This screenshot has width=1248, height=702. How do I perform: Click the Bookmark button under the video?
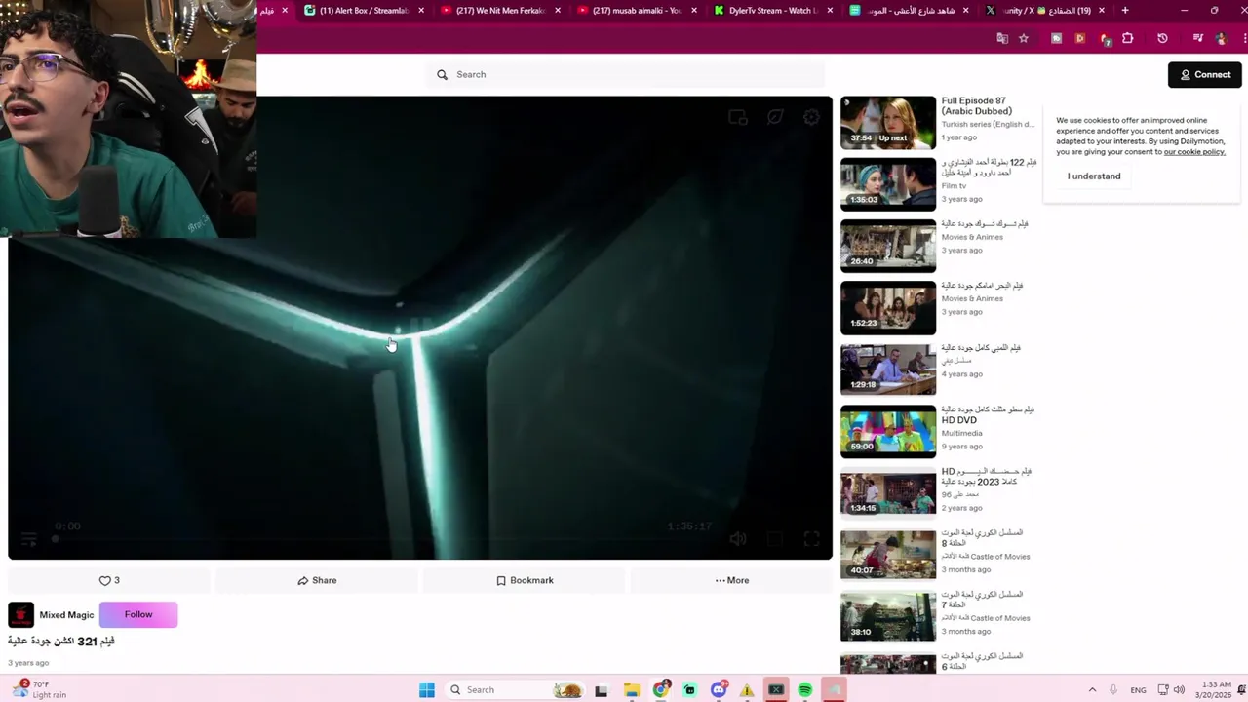[x=525, y=580]
